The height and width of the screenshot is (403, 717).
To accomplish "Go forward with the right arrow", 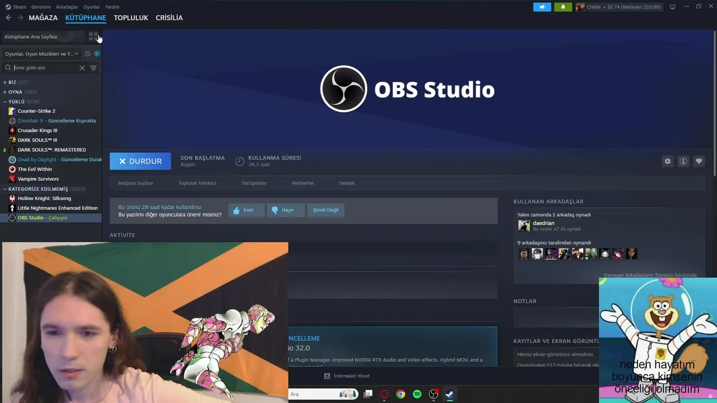I will pos(20,18).
